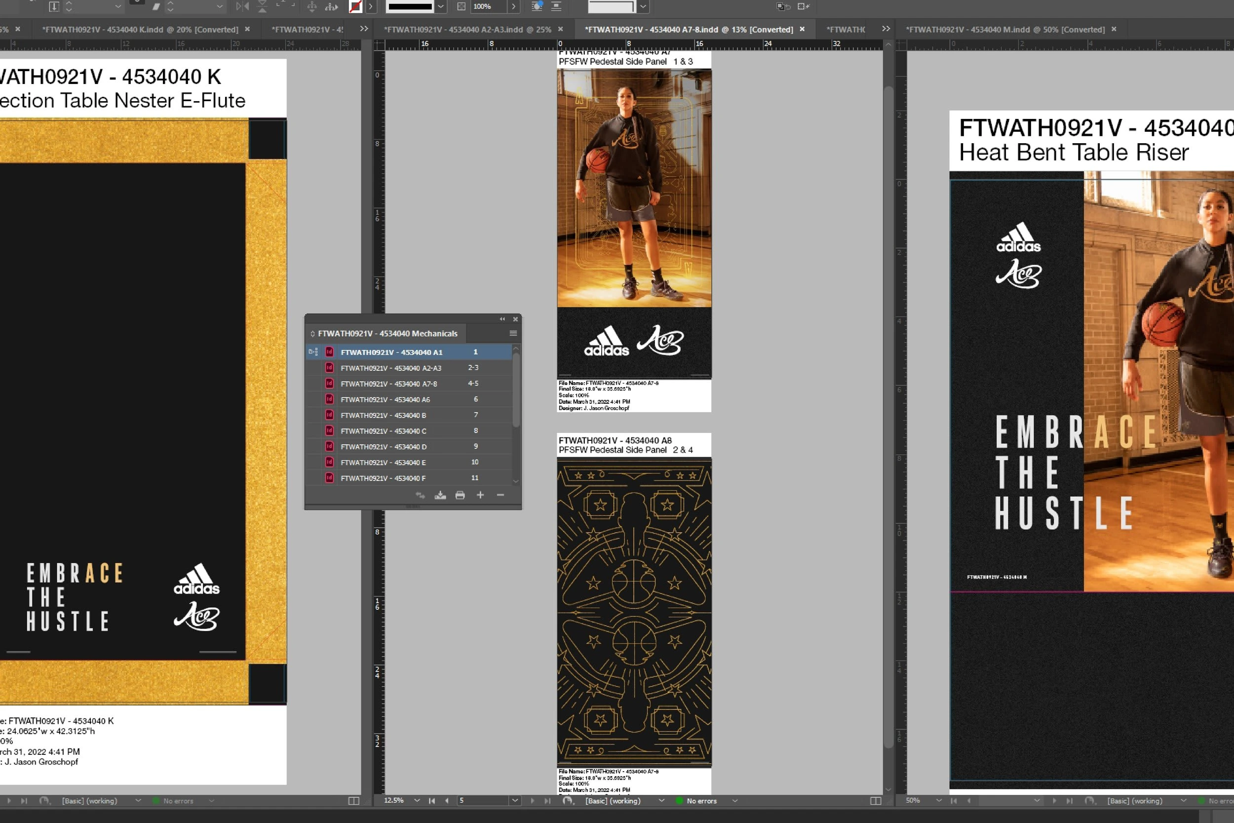Open No errors preflight menu in A7-8 window
The width and height of the screenshot is (1234, 823).
735,800
